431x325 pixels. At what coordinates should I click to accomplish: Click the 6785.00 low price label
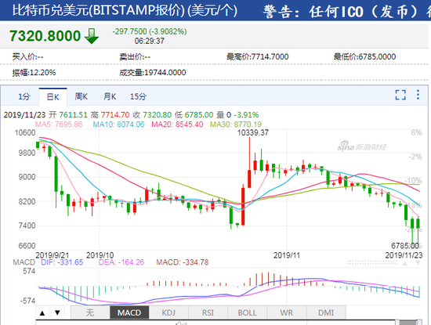(405, 245)
